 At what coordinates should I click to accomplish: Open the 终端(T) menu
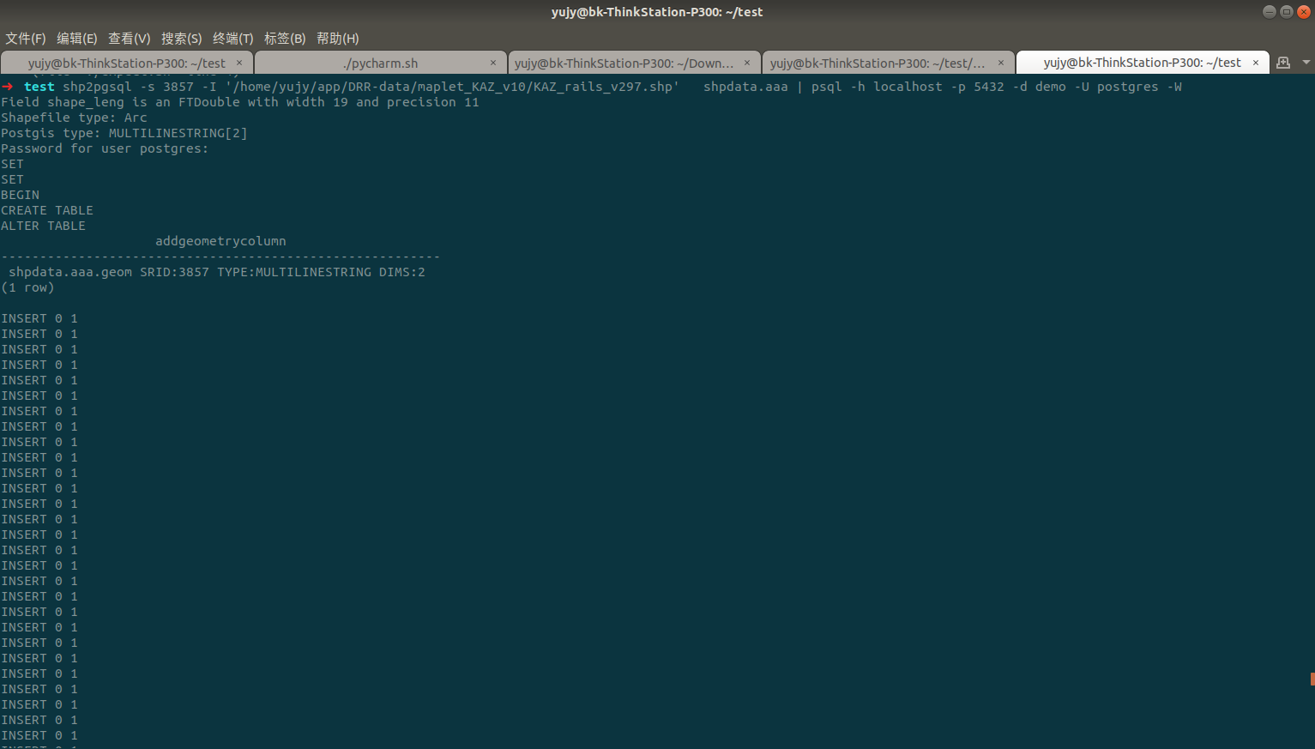coord(232,39)
